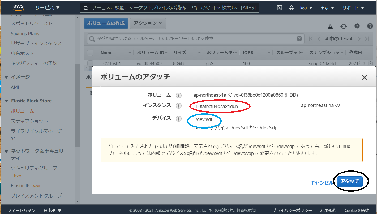The image size is (377, 214).
Task: Open the アクション dropdown
Action: (148, 23)
